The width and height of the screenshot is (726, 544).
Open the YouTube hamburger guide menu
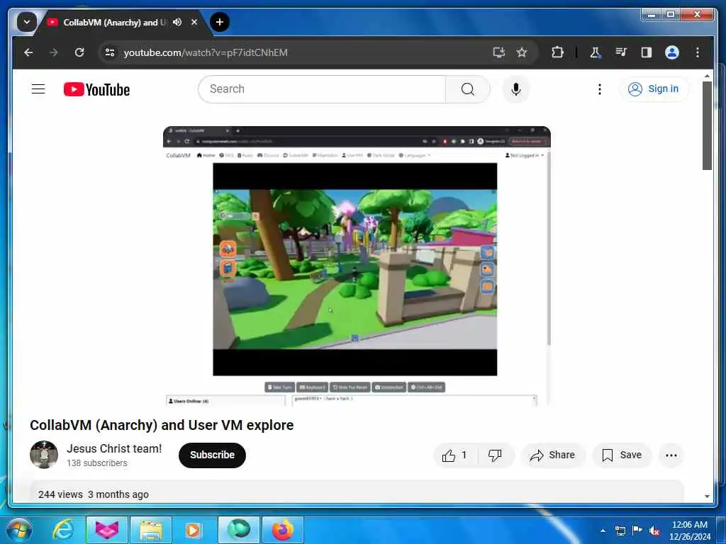point(38,89)
